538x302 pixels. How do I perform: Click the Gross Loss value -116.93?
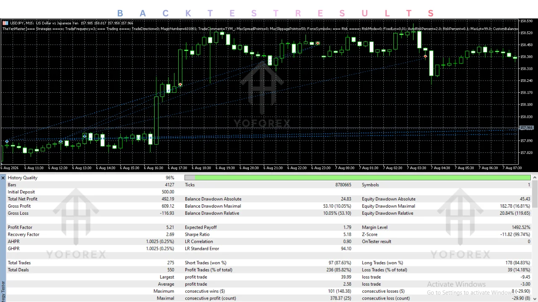(x=167, y=213)
